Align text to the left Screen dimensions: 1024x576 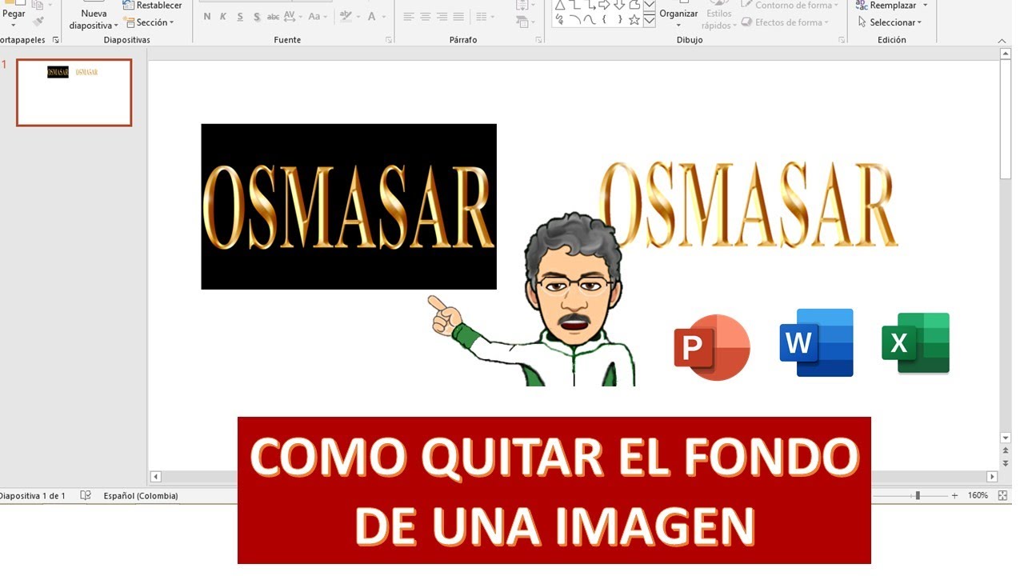click(409, 17)
